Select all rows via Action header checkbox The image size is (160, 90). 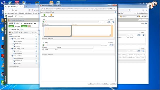[43, 47]
